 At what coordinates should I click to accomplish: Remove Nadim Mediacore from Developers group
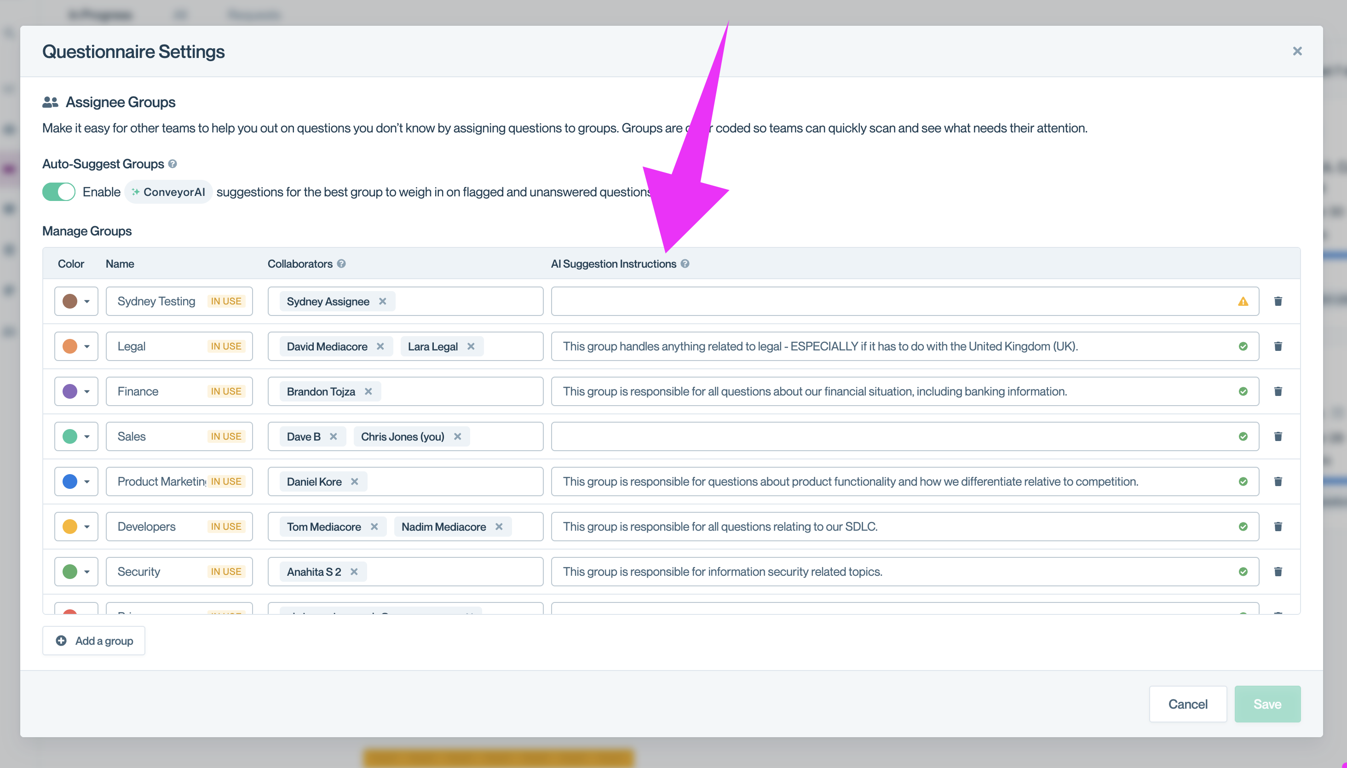(499, 527)
